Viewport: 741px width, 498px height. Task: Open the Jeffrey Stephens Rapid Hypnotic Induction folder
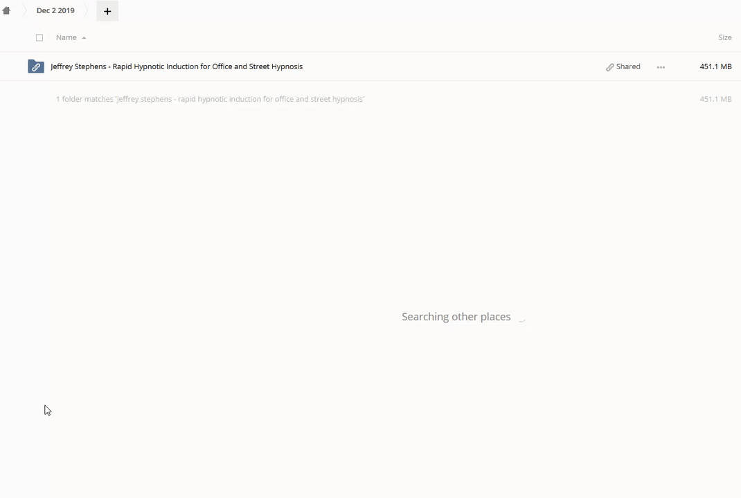click(177, 66)
